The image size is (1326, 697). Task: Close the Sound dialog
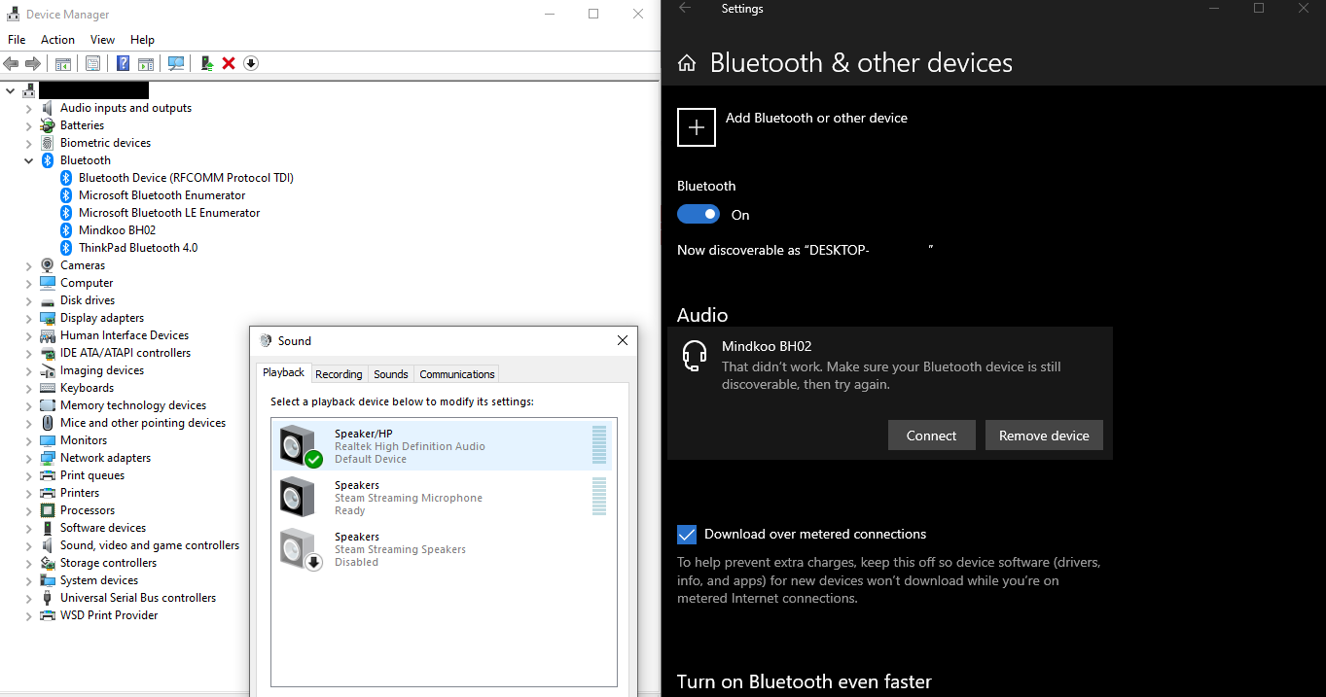pyautogui.click(x=623, y=340)
